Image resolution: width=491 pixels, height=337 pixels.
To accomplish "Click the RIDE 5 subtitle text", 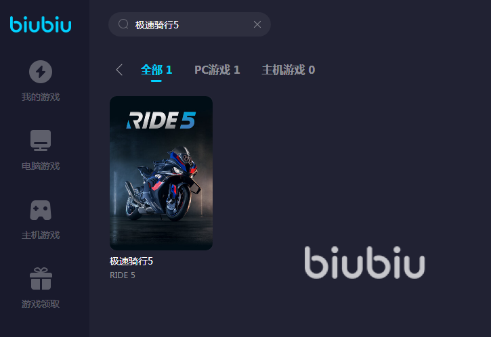I will point(123,275).
